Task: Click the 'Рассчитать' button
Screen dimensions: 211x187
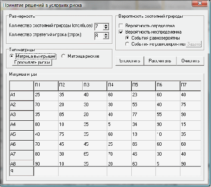Action: coord(160,61)
